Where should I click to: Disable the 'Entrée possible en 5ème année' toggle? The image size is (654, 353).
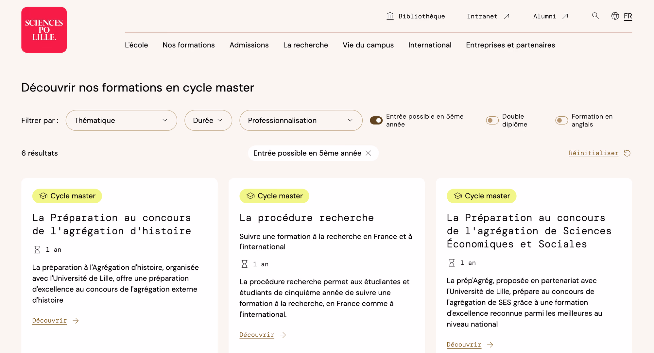376,120
